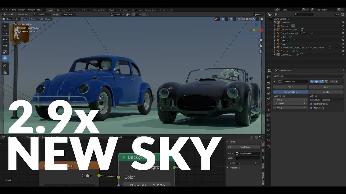Open the viewport Add menu

[41, 19]
